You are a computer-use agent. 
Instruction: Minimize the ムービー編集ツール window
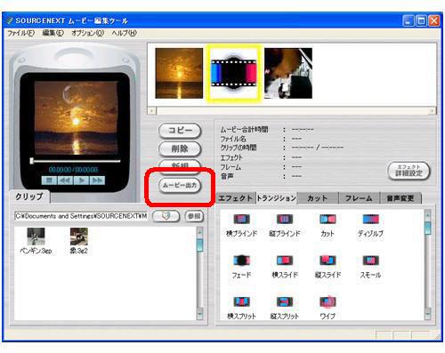click(x=408, y=21)
